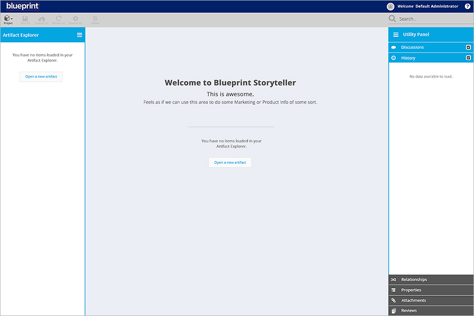The image size is (474, 316).
Task: Click the Discard All icon
Action: click(75, 20)
